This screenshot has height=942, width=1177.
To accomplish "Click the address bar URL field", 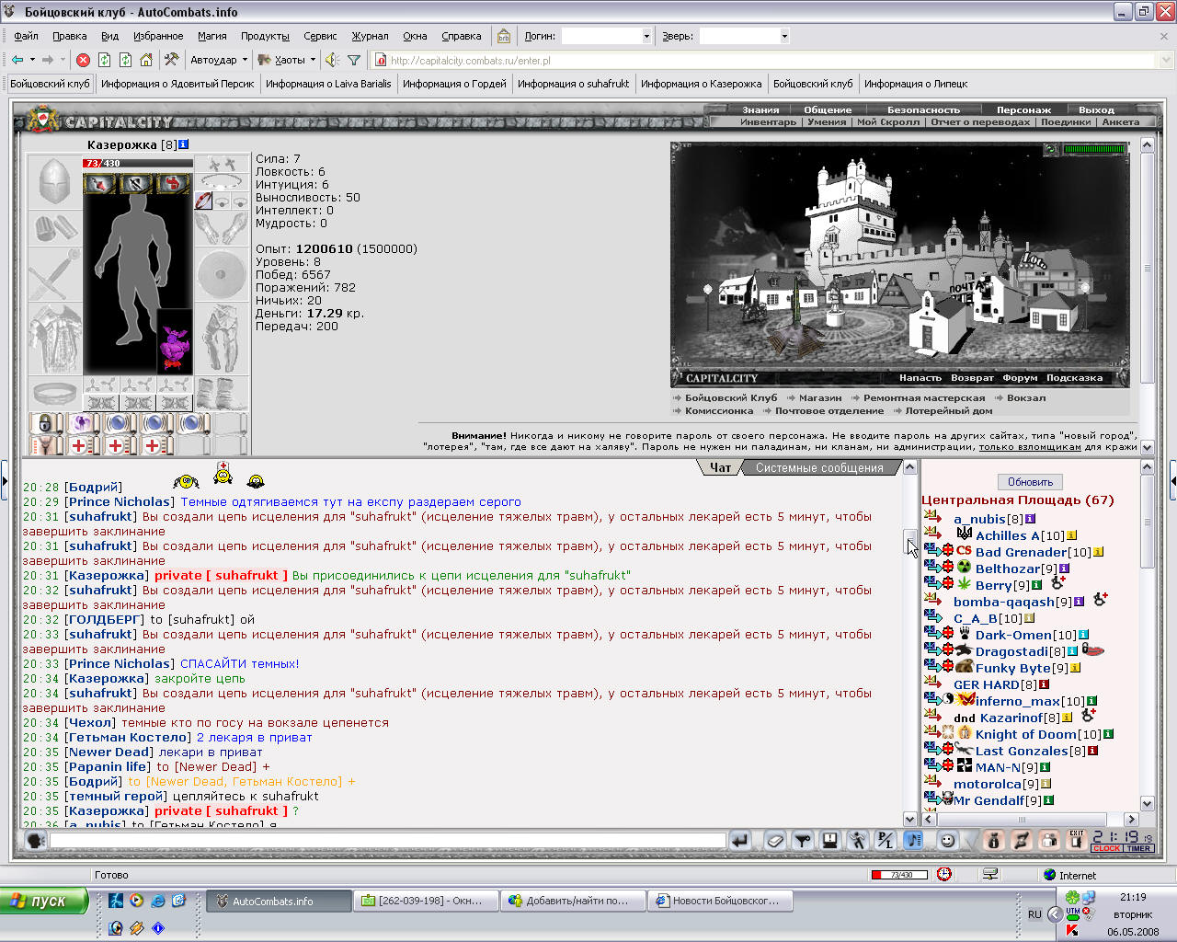I will click(763, 60).
